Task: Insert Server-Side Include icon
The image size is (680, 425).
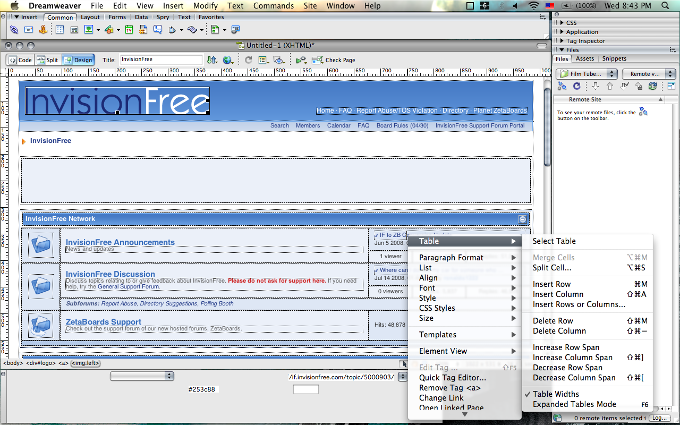Action: point(143,30)
